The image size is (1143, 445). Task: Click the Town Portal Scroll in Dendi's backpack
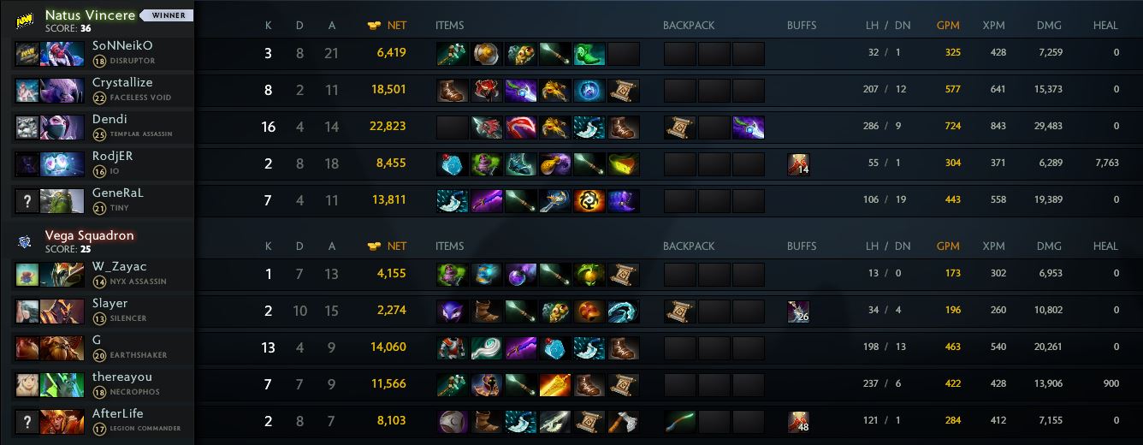pyautogui.click(x=680, y=128)
